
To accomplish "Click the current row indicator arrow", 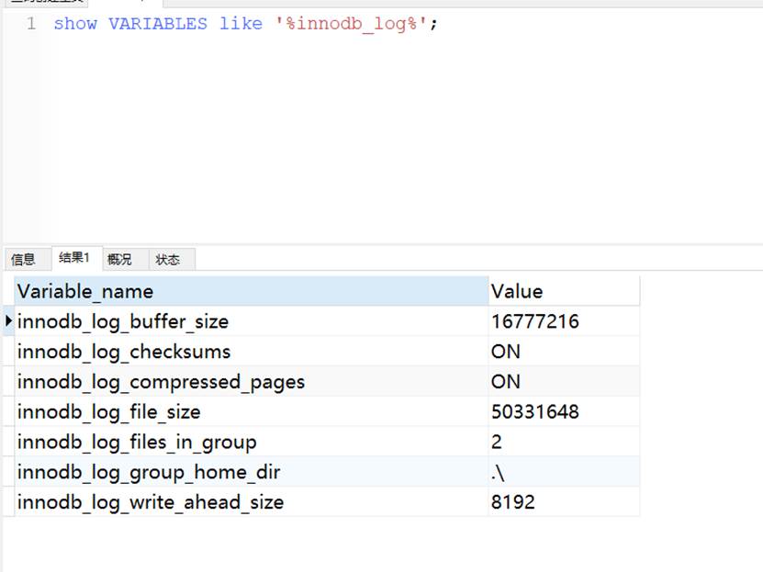I will click(x=7, y=320).
